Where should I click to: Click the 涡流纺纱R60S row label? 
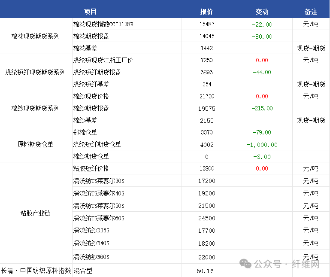(x=91, y=257)
